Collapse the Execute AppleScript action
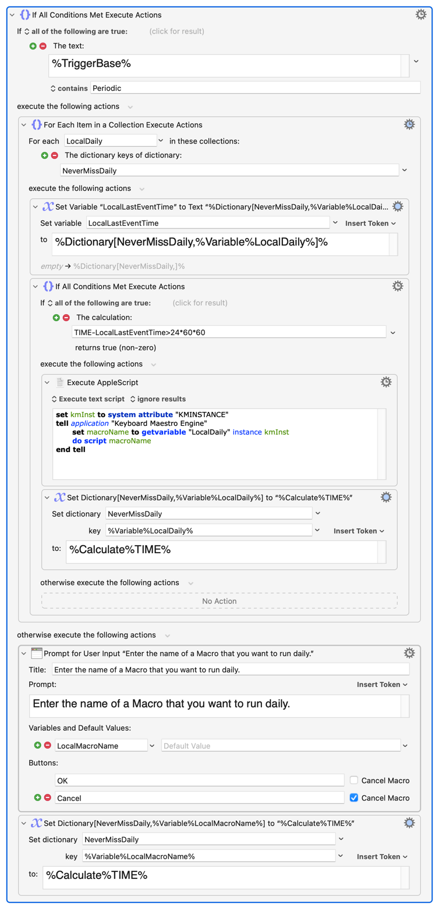Screen dimensions: 439x911 coord(47,382)
